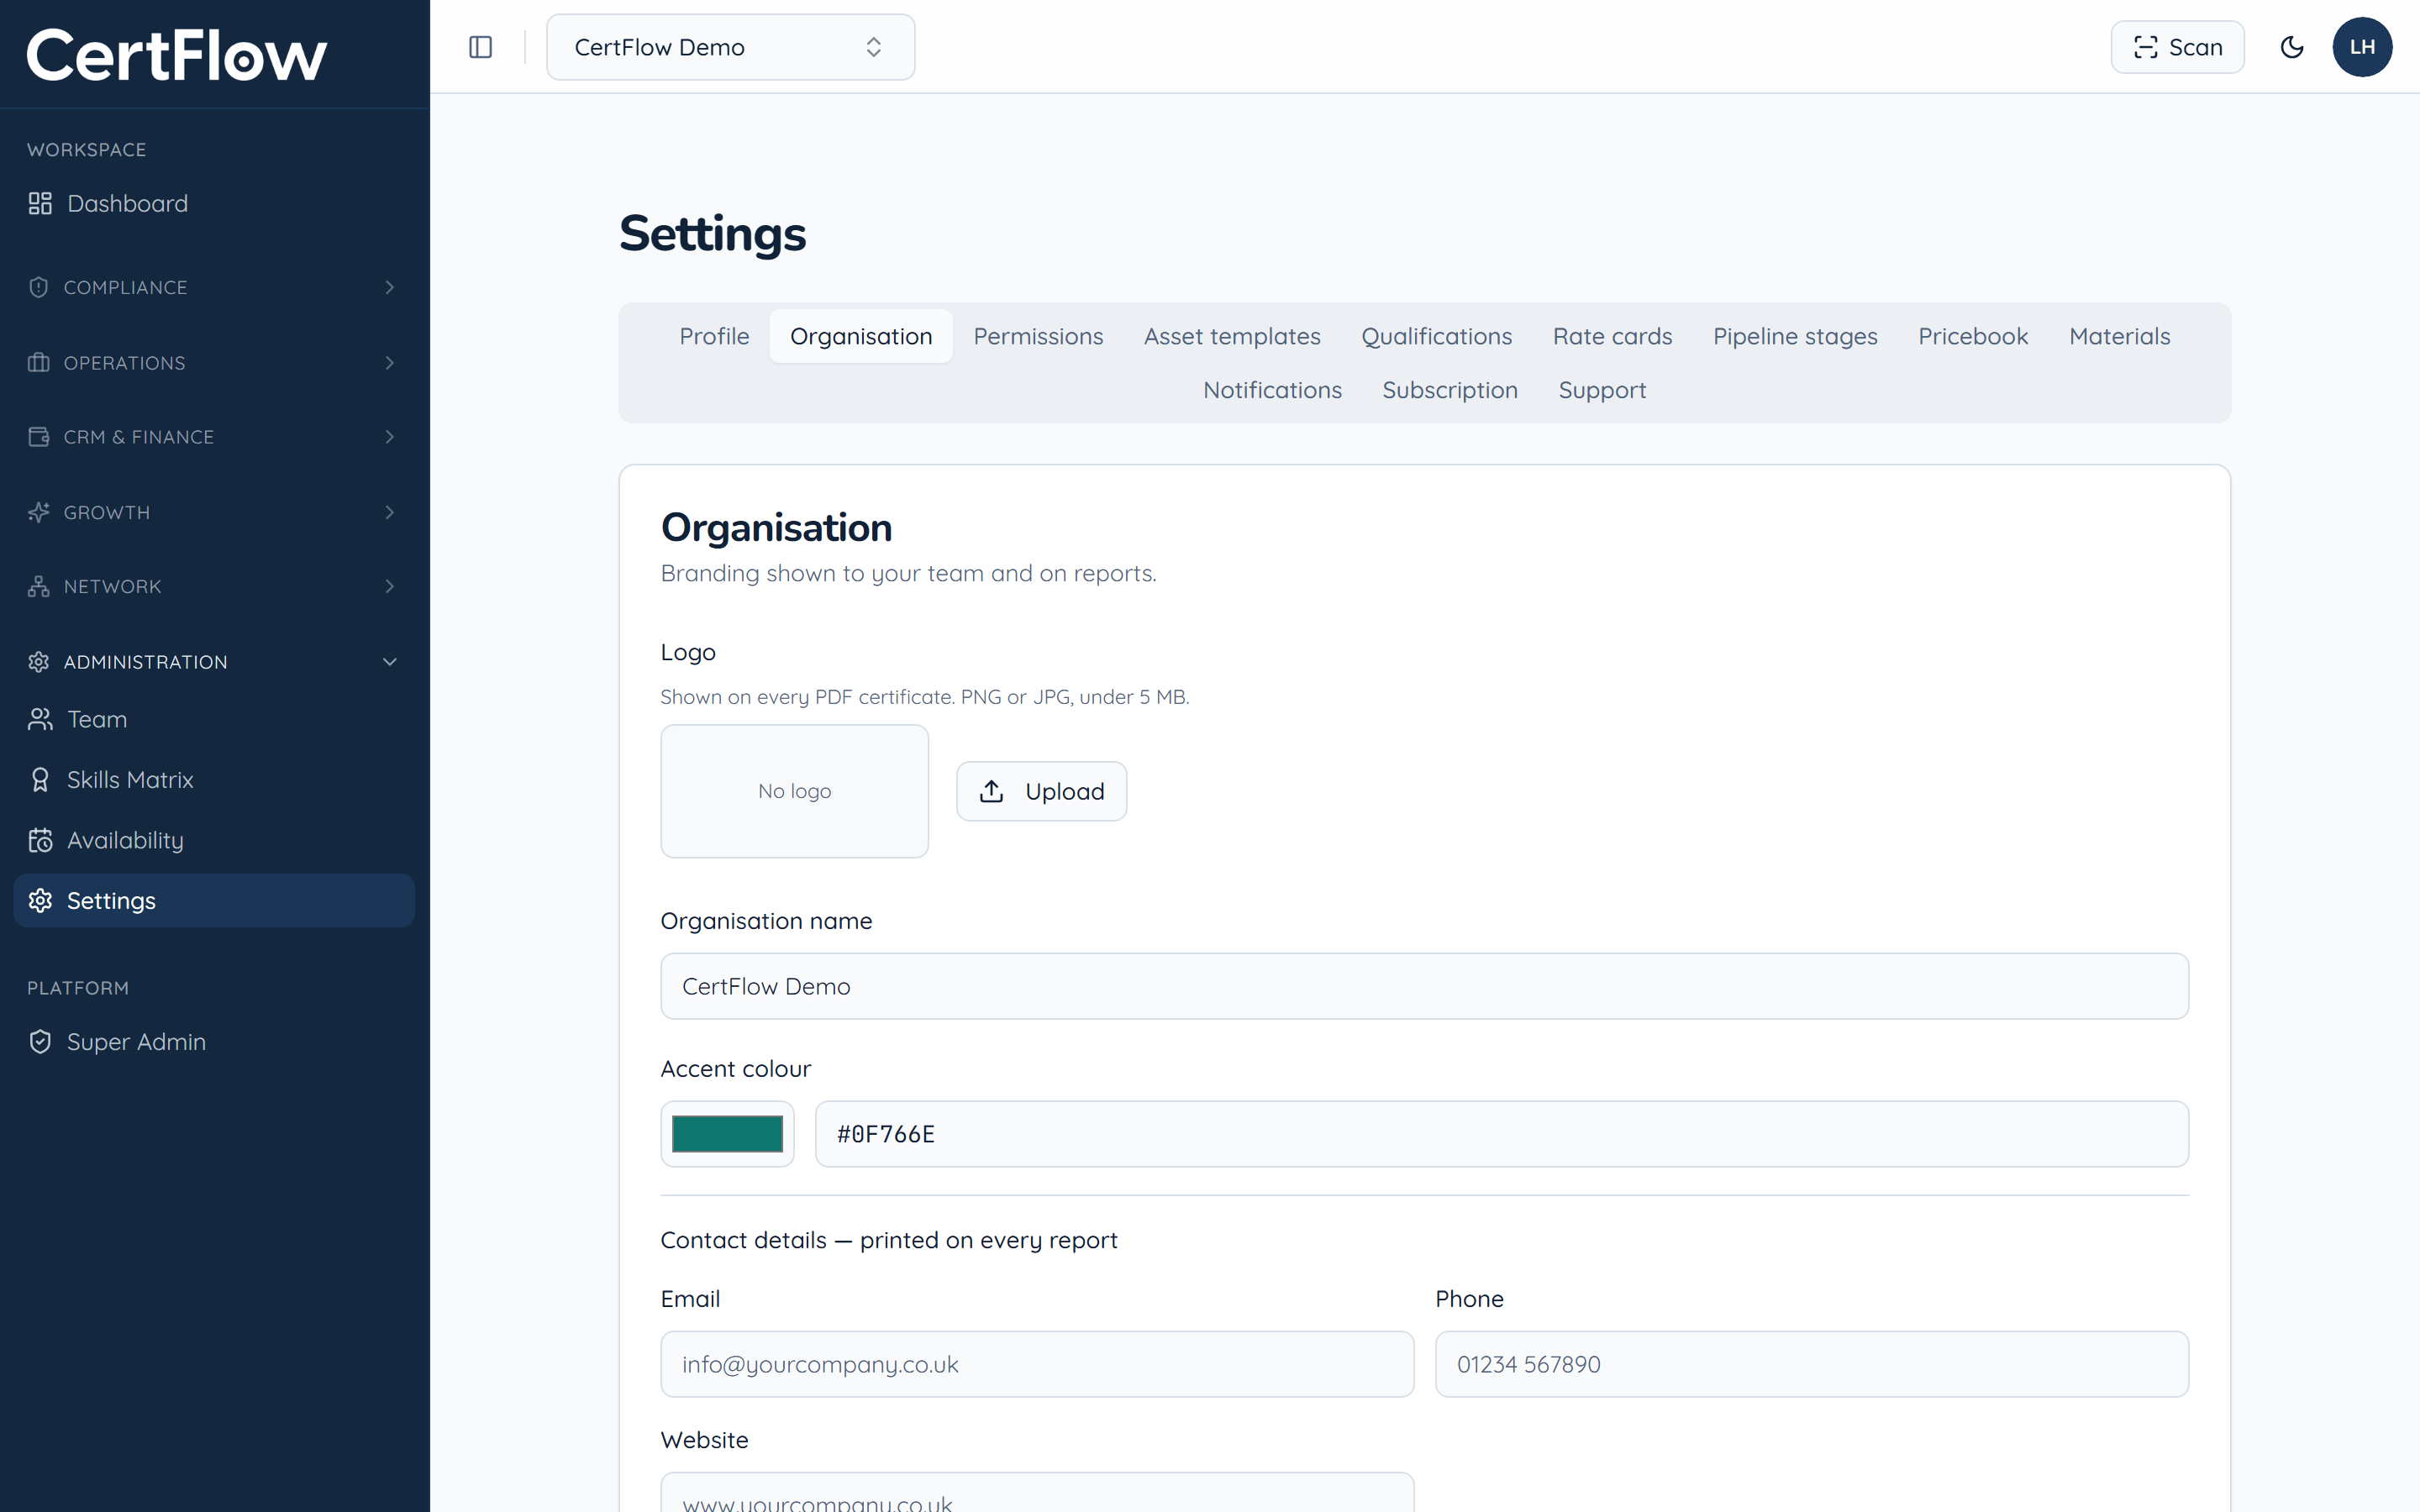Open the Skills Matrix page
Viewport: 2420px width, 1512px height.
pyautogui.click(x=214, y=780)
